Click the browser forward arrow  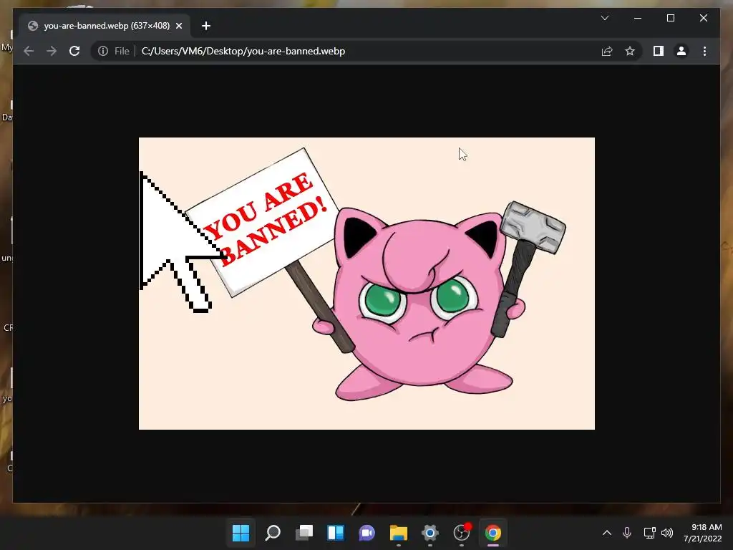point(52,51)
